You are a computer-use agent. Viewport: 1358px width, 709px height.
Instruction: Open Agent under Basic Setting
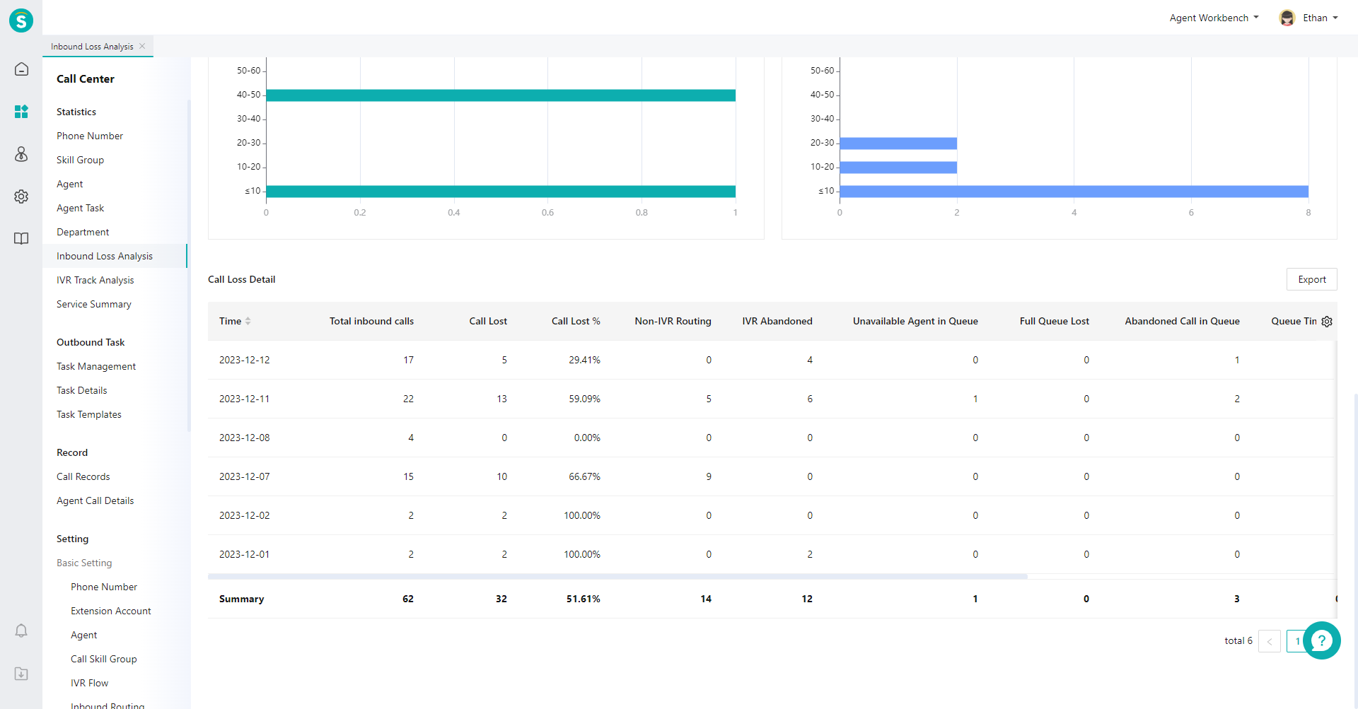[84, 635]
